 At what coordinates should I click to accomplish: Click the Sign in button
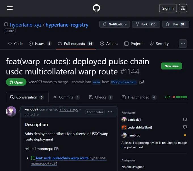click(168, 8)
